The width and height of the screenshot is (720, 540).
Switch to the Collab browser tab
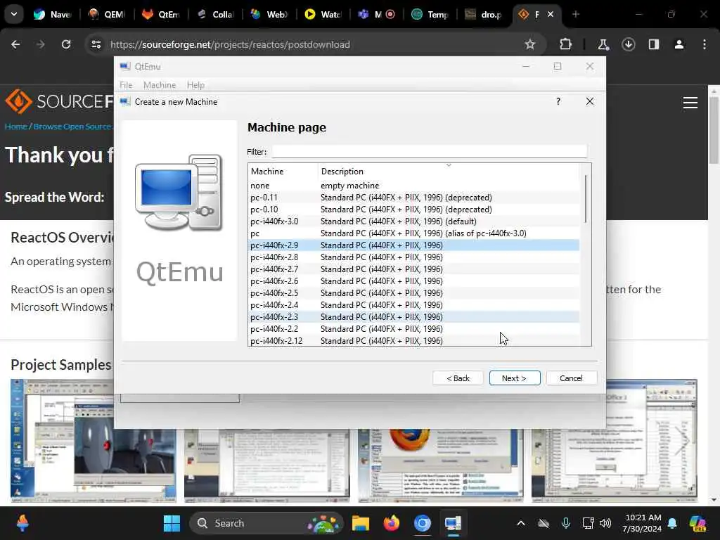(215, 14)
